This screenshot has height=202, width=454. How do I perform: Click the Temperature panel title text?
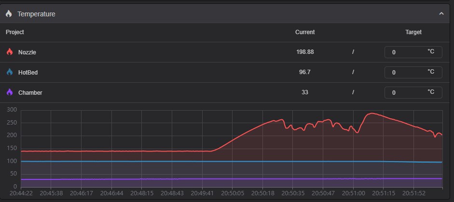[x=36, y=14]
